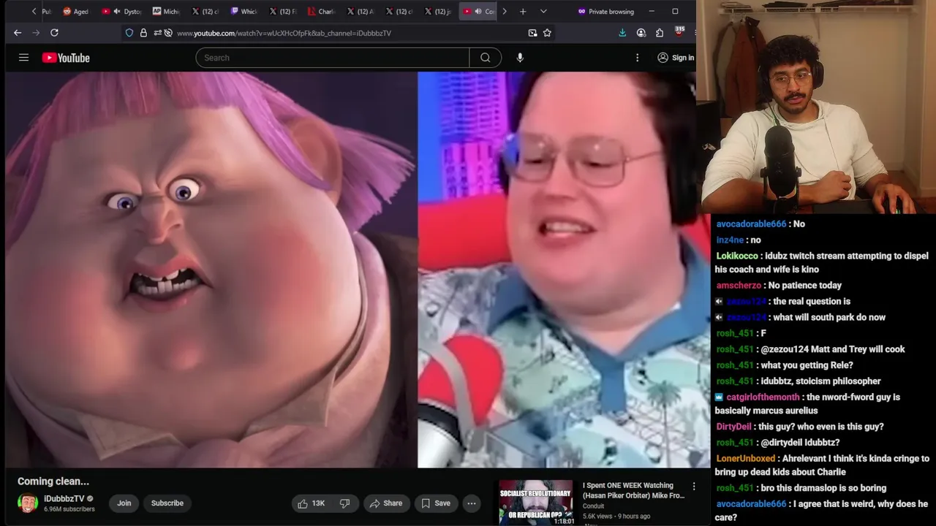Viewport: 936px width, 526px height.
Task: Open the browser downloads panel
Action: (x=622, y=33)
